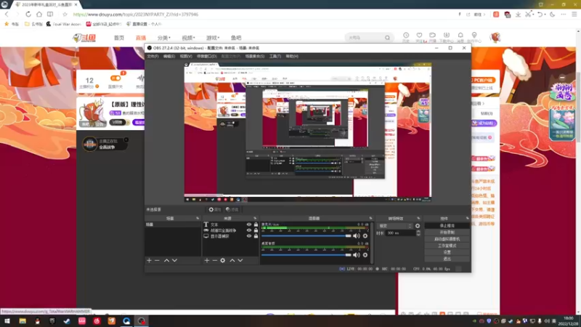This screenshot has height=327, width=581.
Task: Hide the game capture source eye icon
Action: (x=249, y=230)
